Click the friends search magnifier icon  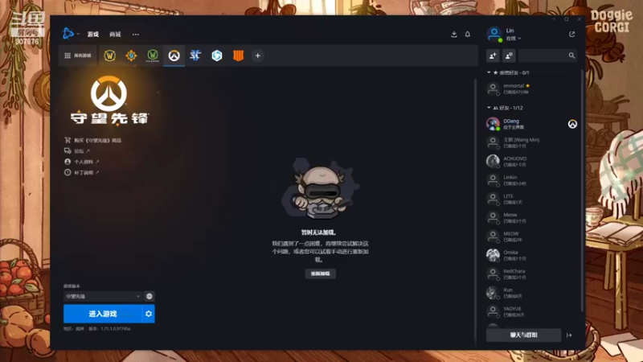tap(571, 56)
